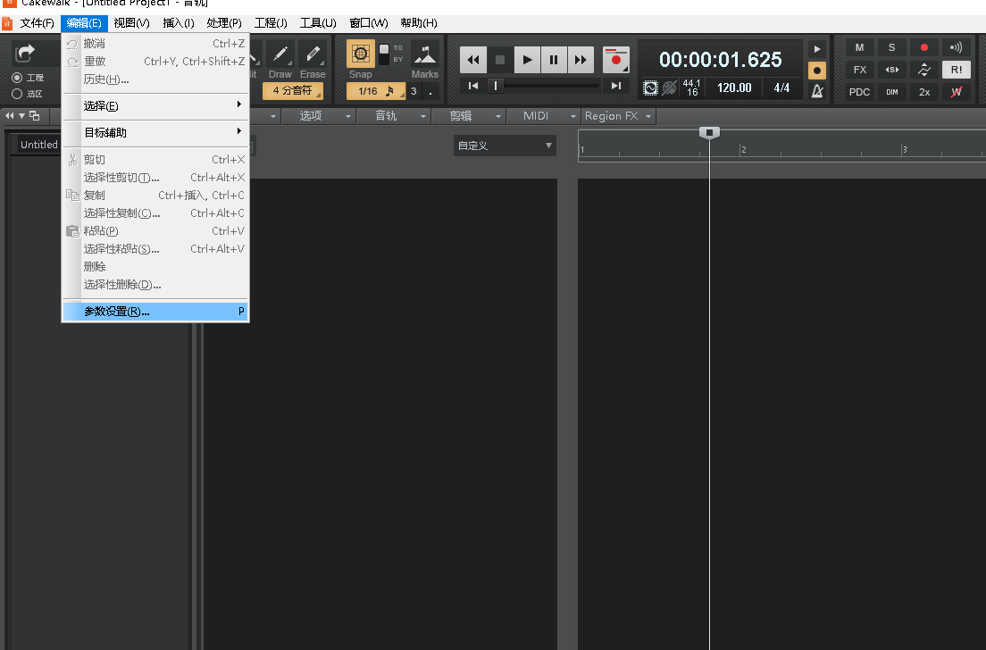Open 历史(H)... from Edit menu
Screen dimensions: 986x650
coord(155,79)
